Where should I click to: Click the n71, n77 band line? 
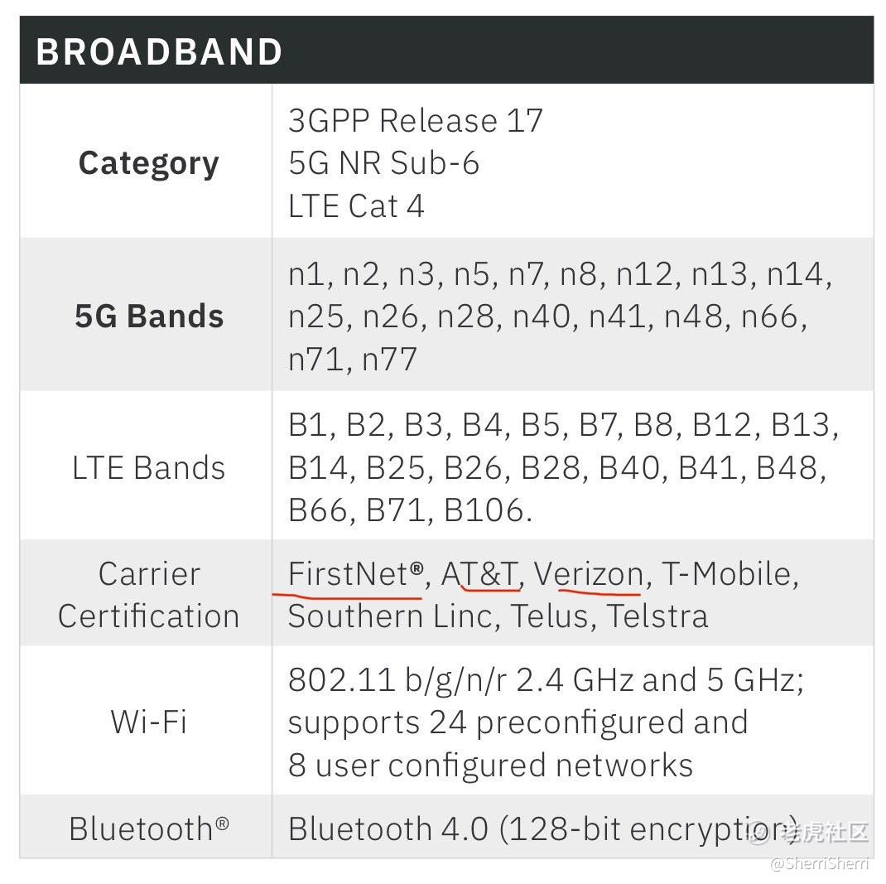(352, 360)
